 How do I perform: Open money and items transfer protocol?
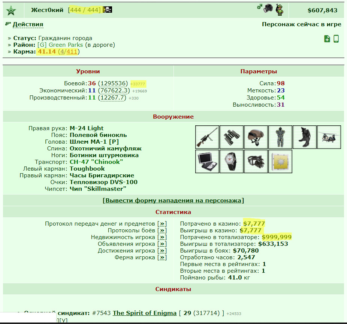tap(162, 224)
